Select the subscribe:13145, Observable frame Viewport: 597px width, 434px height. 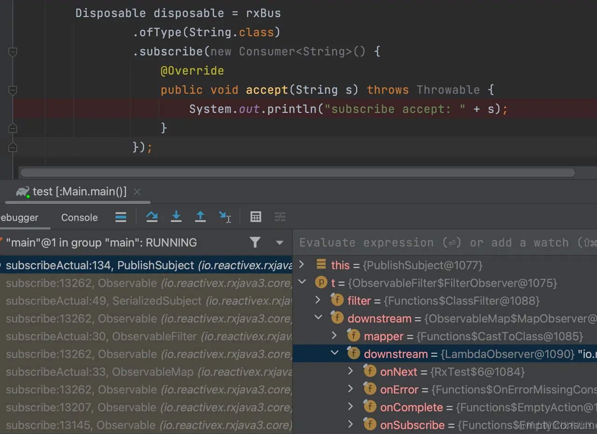click(146, 425)
